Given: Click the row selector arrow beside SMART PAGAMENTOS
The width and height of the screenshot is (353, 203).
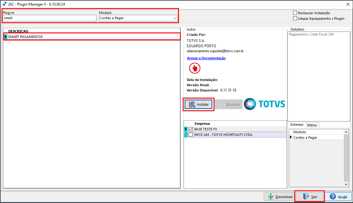Looking at the screenshot, I should [5, 36].
